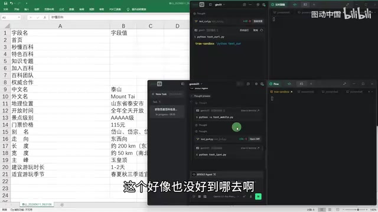Click the Excel worksheet tab at the bottom
This screenshot has height=212, width=378.
point(37,204)
